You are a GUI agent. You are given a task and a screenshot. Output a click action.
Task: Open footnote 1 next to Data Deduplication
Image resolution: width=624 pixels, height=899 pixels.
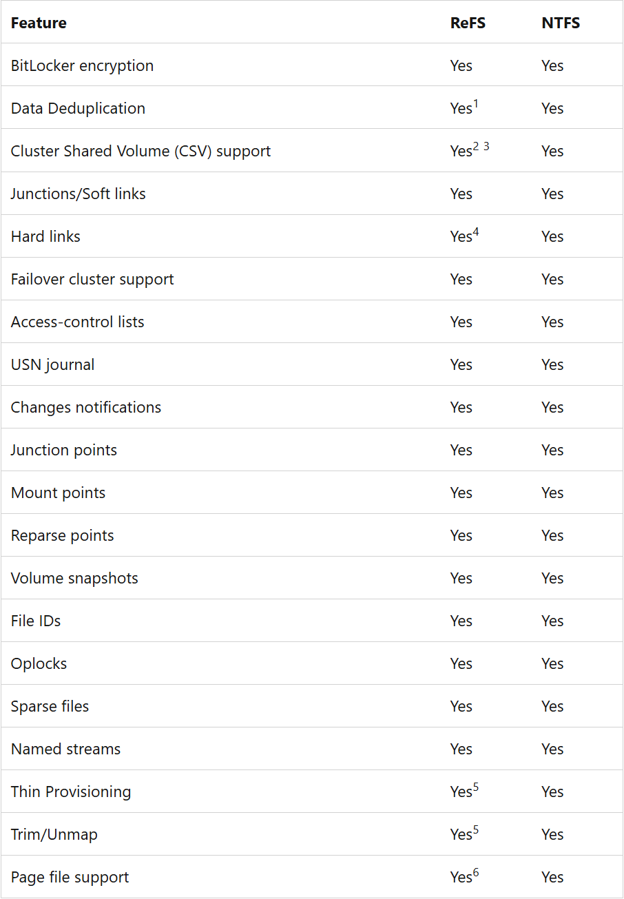point(476,104)
